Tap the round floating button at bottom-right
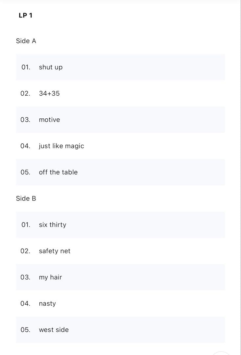Screen dimensions: 241x355 [x=221, y=354]
